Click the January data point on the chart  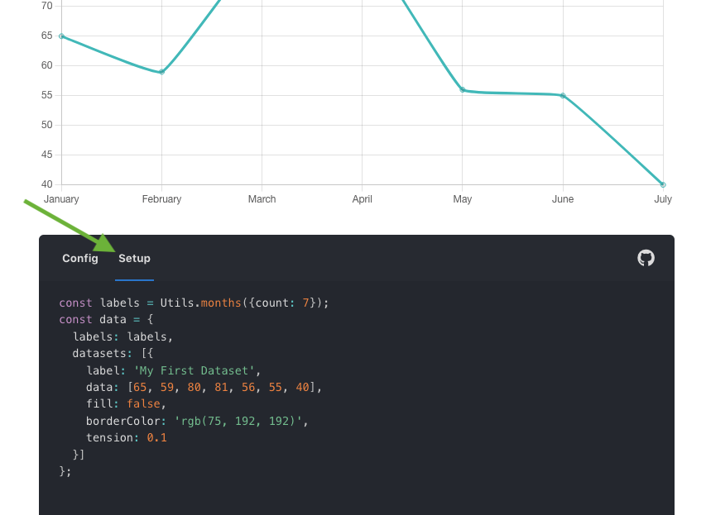pyautogui.click(x=61, y=36)
